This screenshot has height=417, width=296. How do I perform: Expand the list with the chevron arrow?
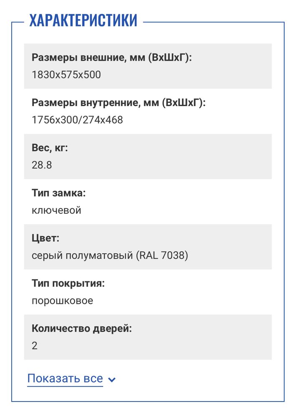tap(111, 379)
